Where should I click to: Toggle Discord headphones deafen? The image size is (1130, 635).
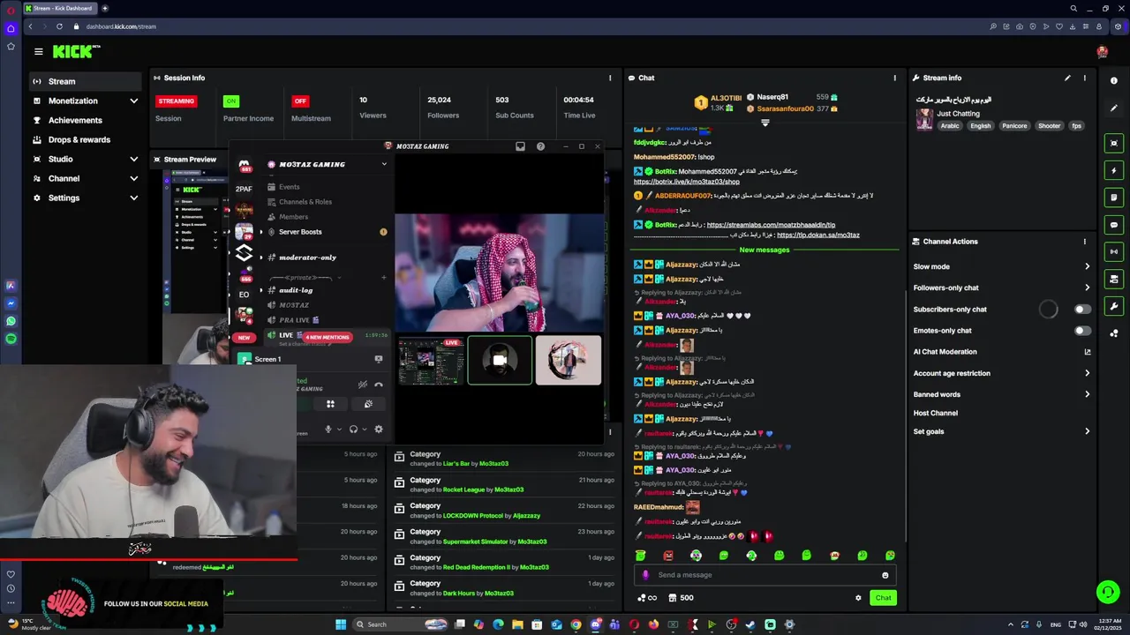click(353, 430)
